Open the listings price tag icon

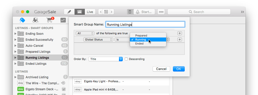pos(22,20)
